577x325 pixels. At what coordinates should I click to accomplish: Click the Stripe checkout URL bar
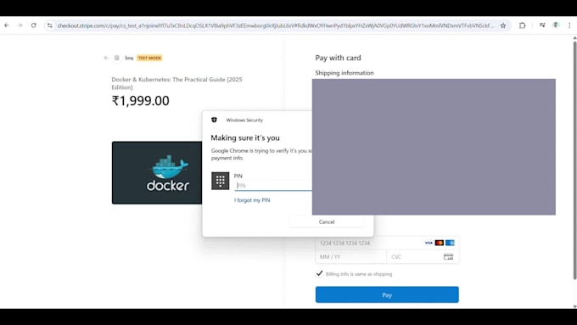(275, 25)
